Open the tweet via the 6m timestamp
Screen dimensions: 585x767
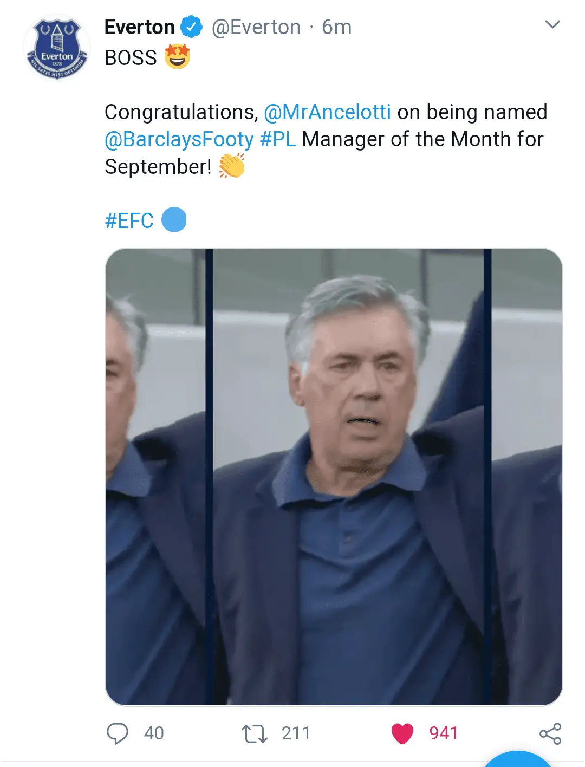(x=336, y=27)
